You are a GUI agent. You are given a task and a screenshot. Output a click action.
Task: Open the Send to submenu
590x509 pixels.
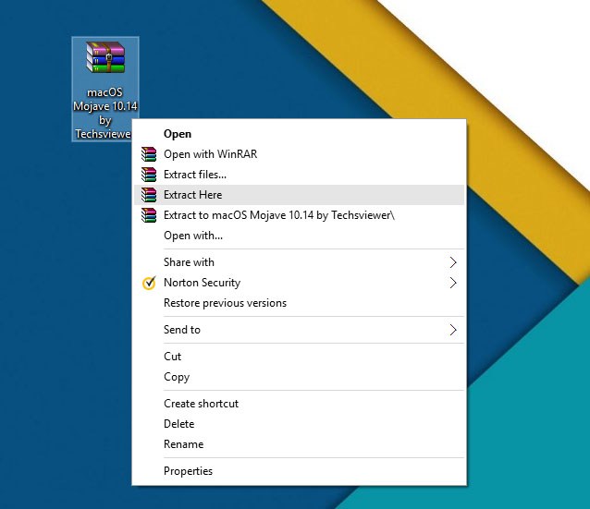point(299,330)
